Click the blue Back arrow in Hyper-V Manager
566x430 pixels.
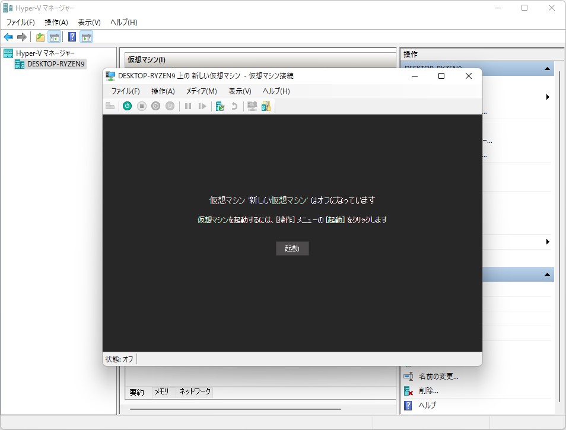[x=8, y=37]
